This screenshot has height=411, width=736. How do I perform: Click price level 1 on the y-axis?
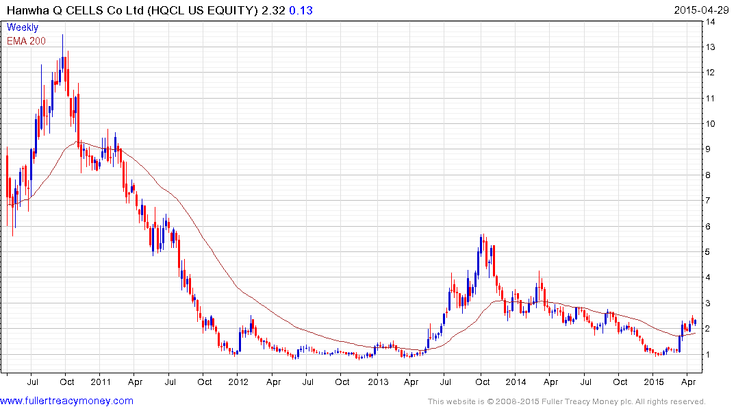pyautogui.click(x=709, y=355)
